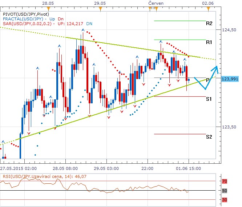The width and height of the screenshot is (242, 207).
Task: Click the up fractal icon below R1
Action: tap(161, 41)
